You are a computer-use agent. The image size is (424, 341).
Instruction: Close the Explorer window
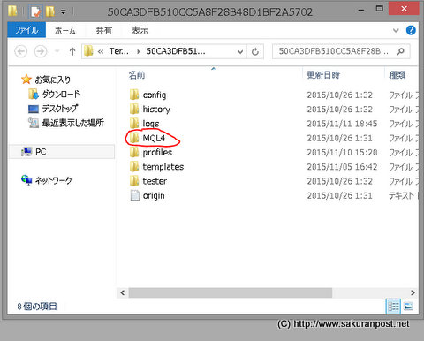404,9
